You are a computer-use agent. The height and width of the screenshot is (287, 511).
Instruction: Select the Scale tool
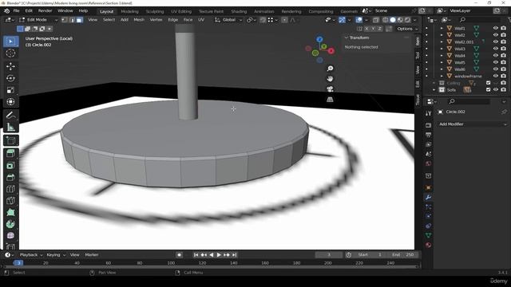pos(10,90)
